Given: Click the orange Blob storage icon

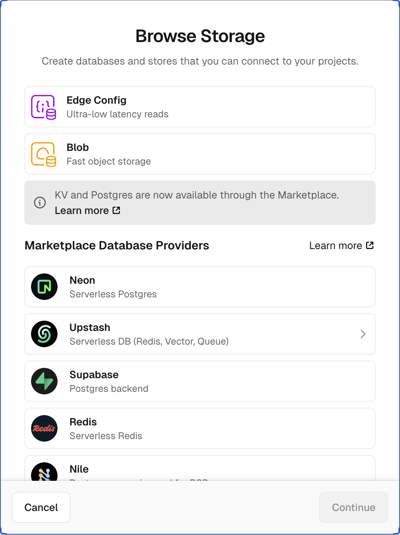Looking at the screenshot, I should pos(44,154).
